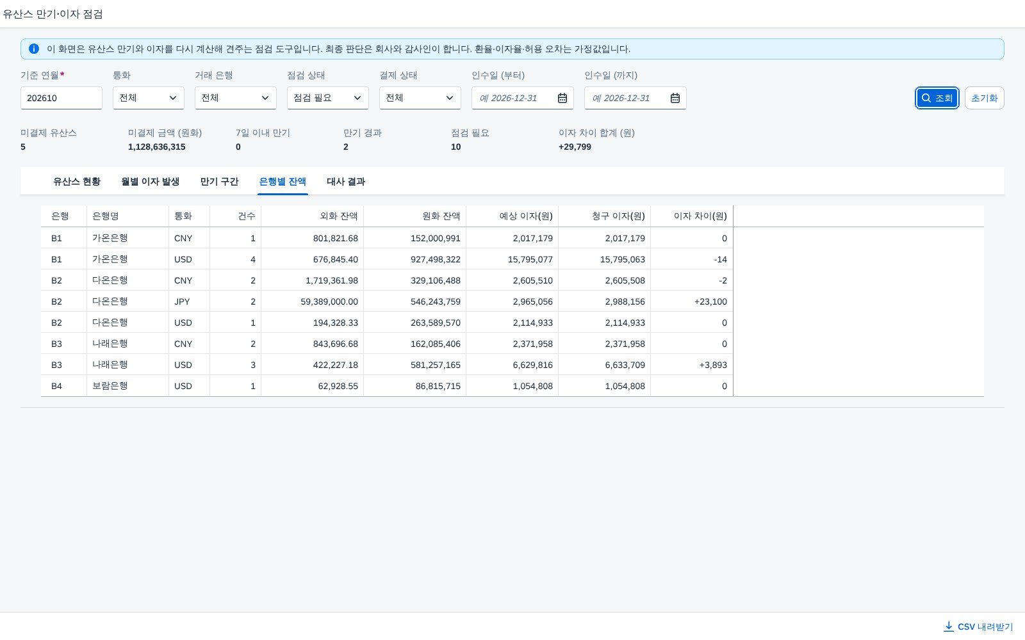Switch to the 유산스 현황 tab
This screenshot has height=640, width=1025.
(77, 182)
